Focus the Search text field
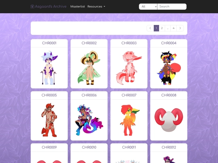Viewport: 218px width, 163px height. coord(172,6)
